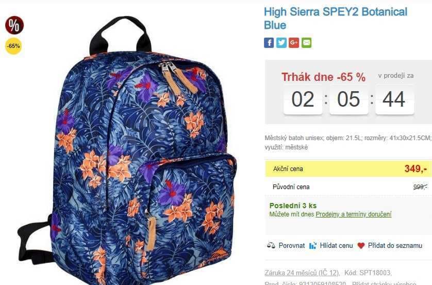Click the Trhák dne -65 % heading

[323, 77]
